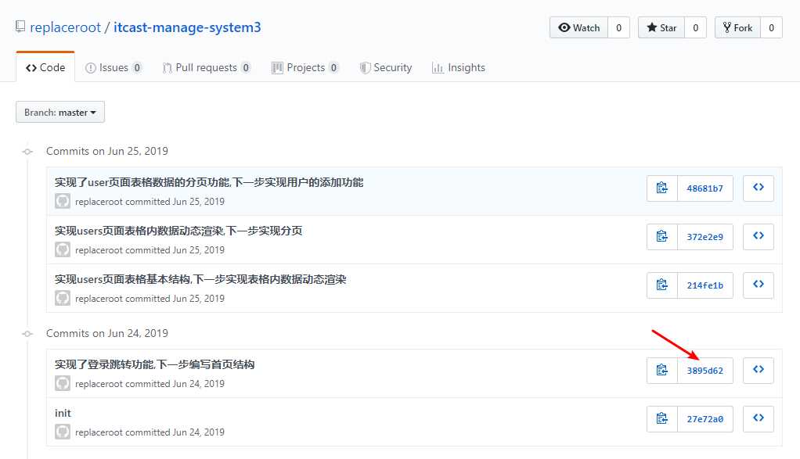The width and height of the screenshot is (800, 459).
Task: Open commit '实现了user页面表格数据的分页功能'
Action: [x=209, y=182]
